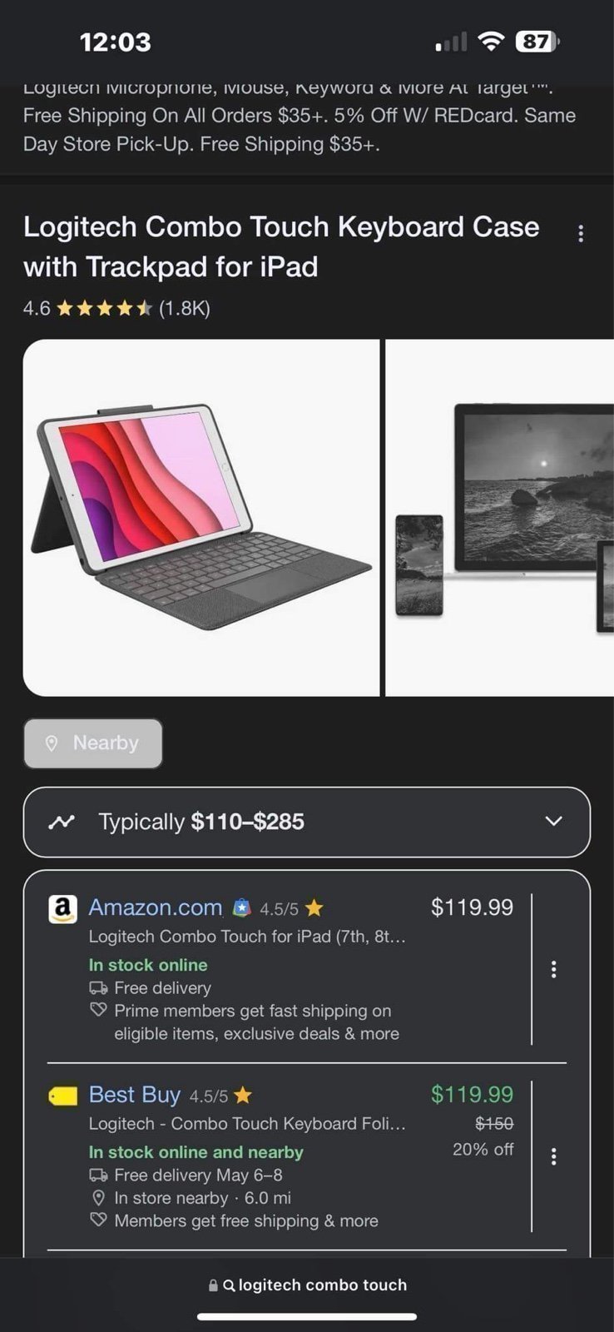Open the Best Buy store link
This screenshot has width=614, height=1332.
click(x=135, y=1095)
